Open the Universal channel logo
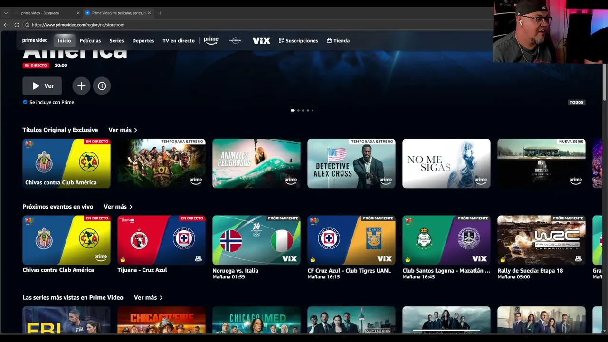 (x=236, y=40)
